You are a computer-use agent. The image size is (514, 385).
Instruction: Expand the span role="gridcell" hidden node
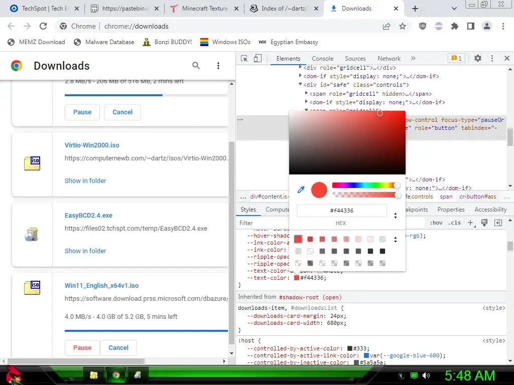307,93
